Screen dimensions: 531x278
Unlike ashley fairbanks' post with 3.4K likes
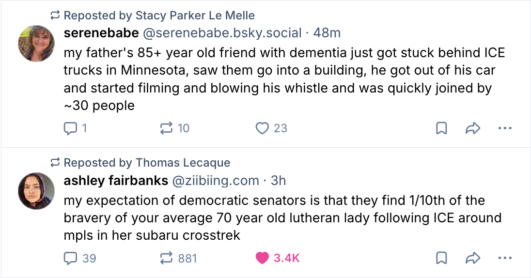[x=262, y=258]
